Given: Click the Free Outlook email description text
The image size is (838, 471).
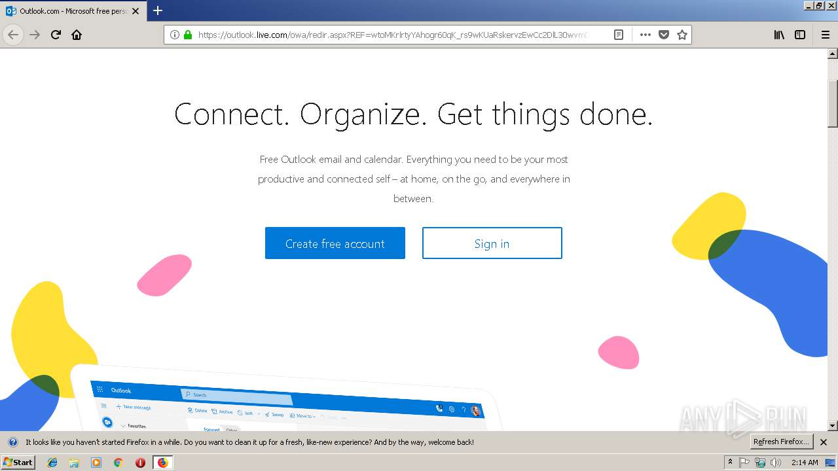Looking at the screenshot, I should point(414,179).
